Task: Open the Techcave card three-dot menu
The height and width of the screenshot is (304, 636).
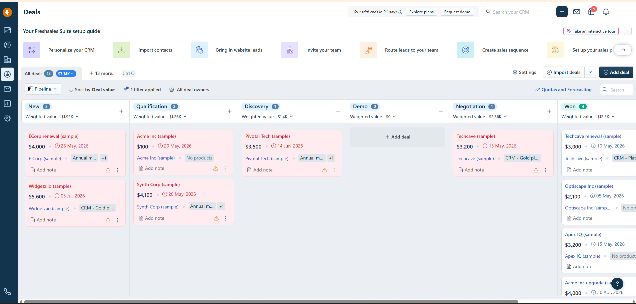Action: click(545, 170)
